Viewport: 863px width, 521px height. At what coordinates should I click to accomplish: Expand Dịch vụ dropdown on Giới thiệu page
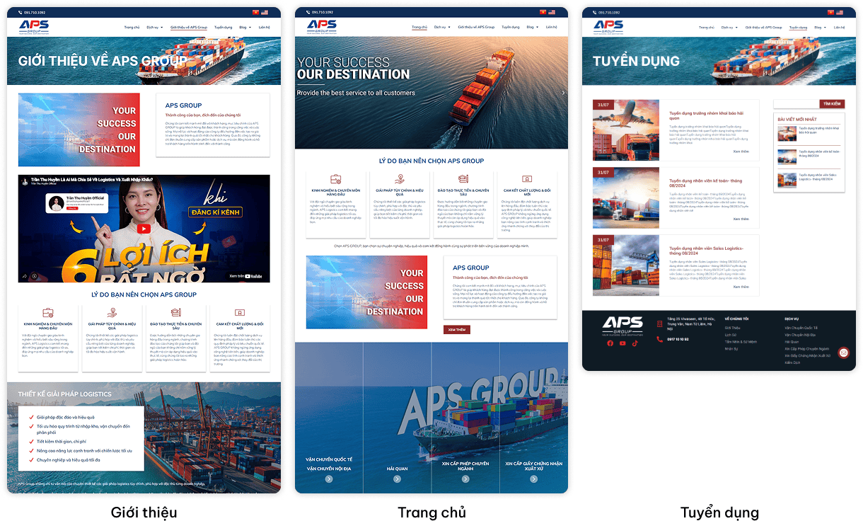click(153, 27)
